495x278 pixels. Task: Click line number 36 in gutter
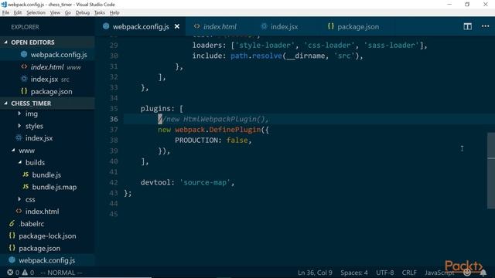click(114, 119)
